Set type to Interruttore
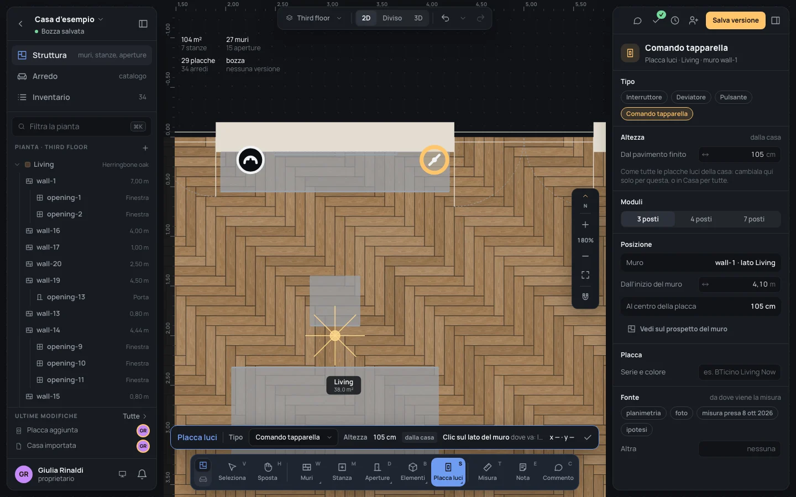Screen dimensions: 796x497 point(644,97)
